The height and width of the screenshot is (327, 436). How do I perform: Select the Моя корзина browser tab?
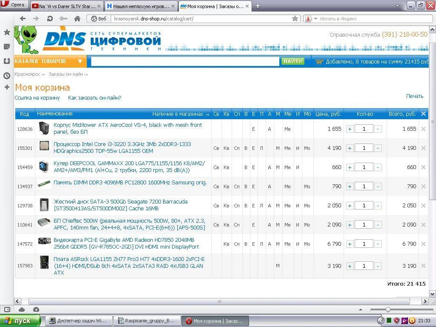(x=215, y=6)
